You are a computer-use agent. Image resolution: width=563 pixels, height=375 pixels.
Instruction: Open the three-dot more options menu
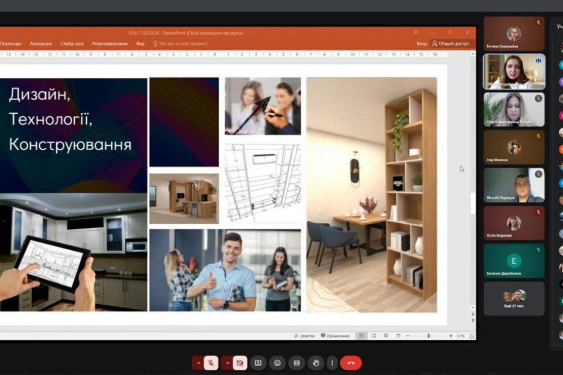[332, 363]
